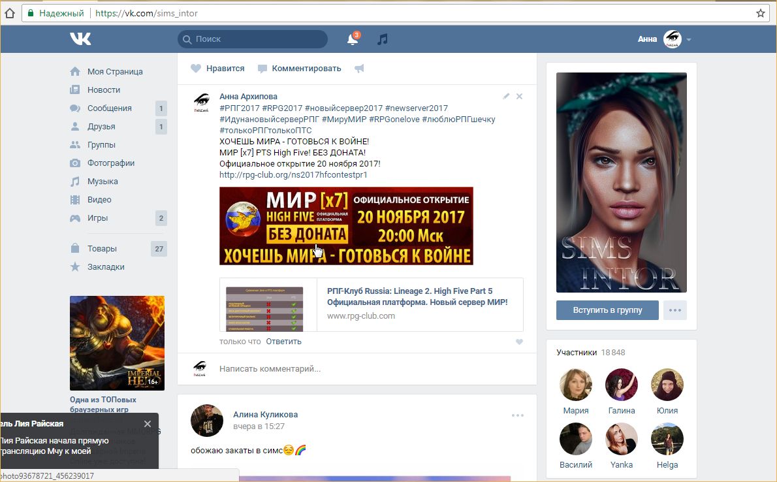Viewport: 777px width, 482px height.
Task: Expand the Анна profile menu arrow
Action: pyautogui.click(x=689, y=39)
